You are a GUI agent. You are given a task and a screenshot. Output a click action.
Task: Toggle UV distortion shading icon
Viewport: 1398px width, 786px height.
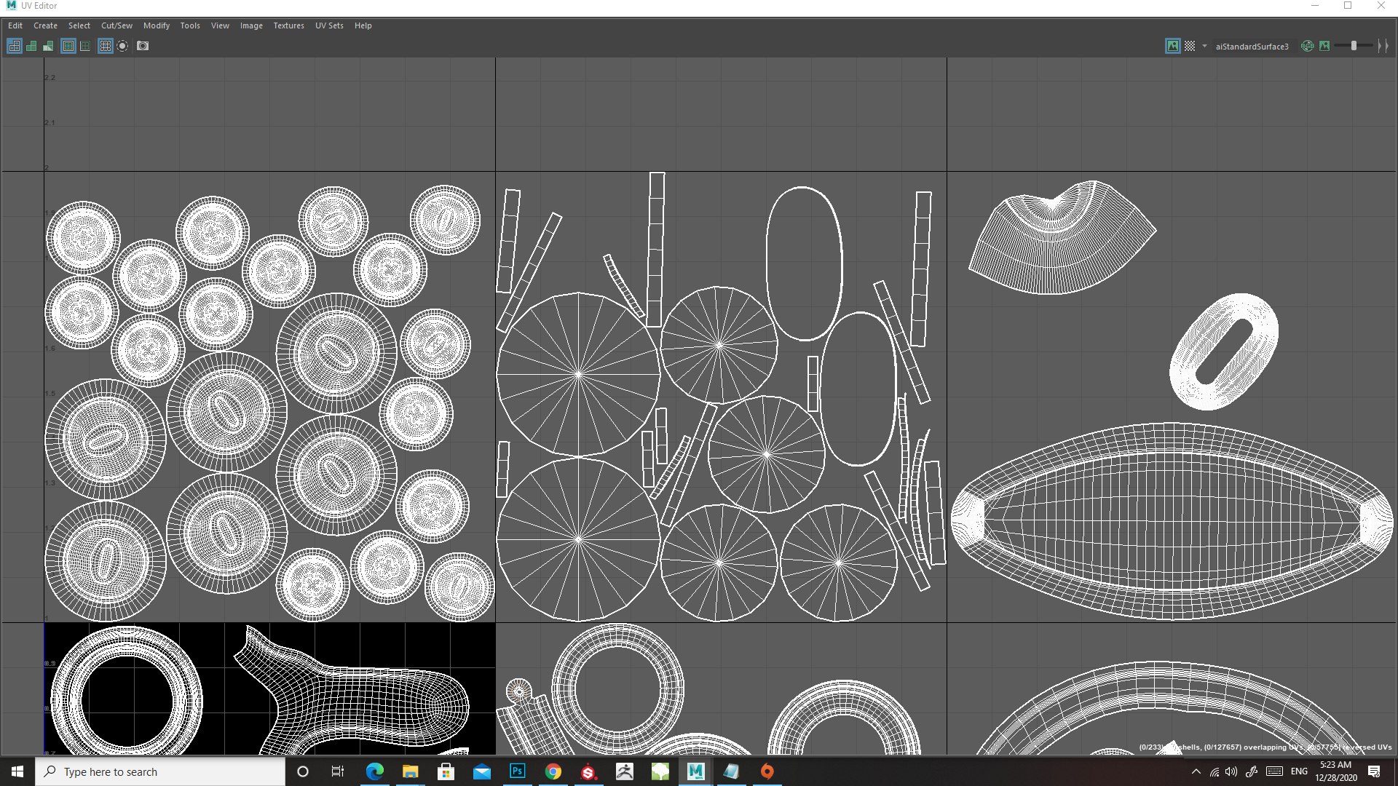(48, 46)
